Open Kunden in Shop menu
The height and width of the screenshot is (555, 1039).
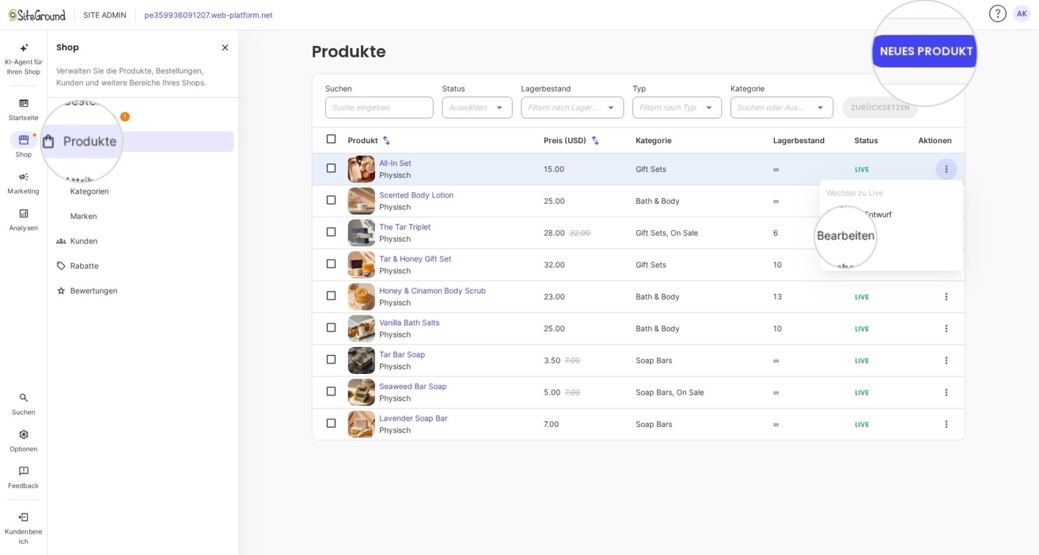click(83, 241)
